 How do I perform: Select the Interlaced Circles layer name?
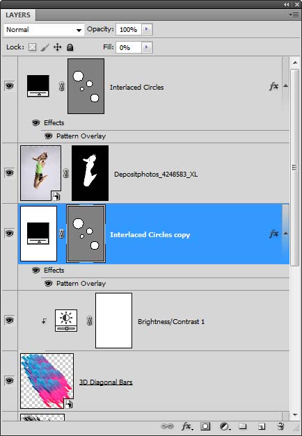click(x=136, y=88)
